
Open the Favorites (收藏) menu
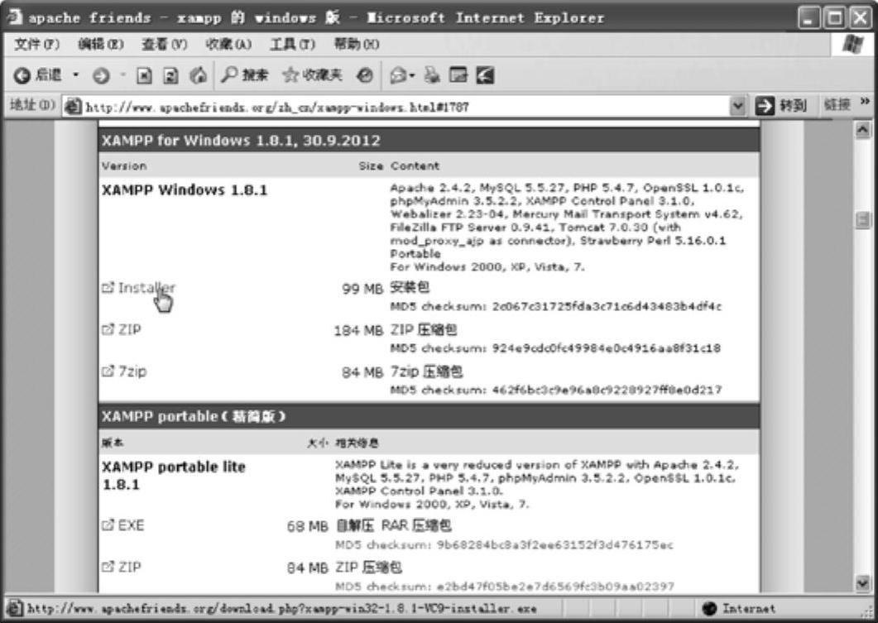(x=228, y=44)
